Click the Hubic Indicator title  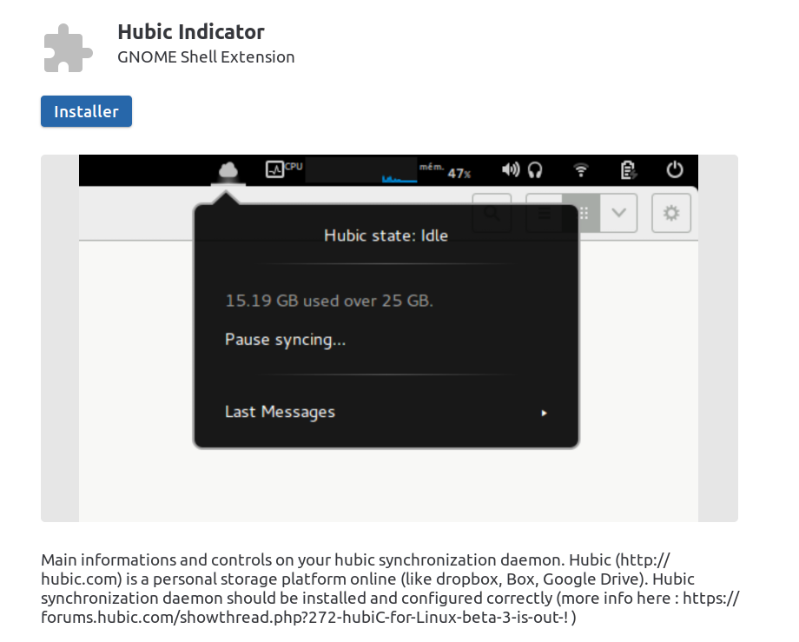191,32
